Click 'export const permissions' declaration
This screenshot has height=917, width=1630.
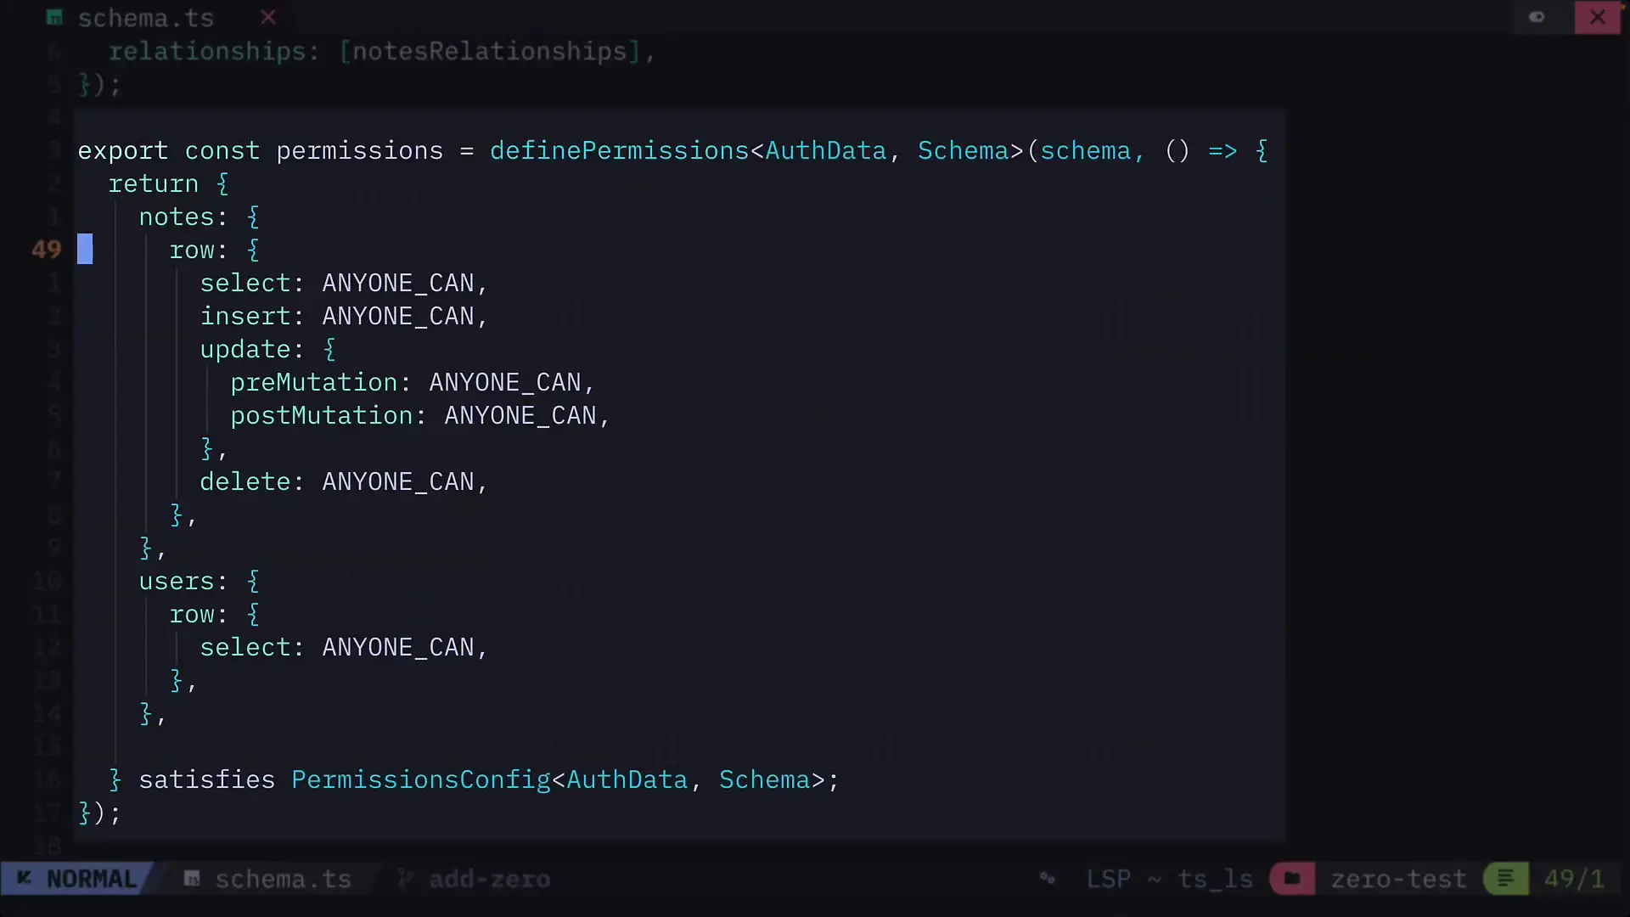pyautogui.click(x=261, y=151)
